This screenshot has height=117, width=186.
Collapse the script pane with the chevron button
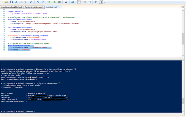182,7
